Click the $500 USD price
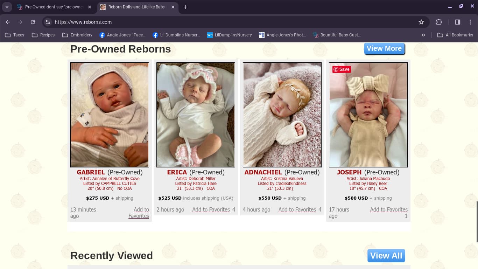478x269 pixels. 356,198
